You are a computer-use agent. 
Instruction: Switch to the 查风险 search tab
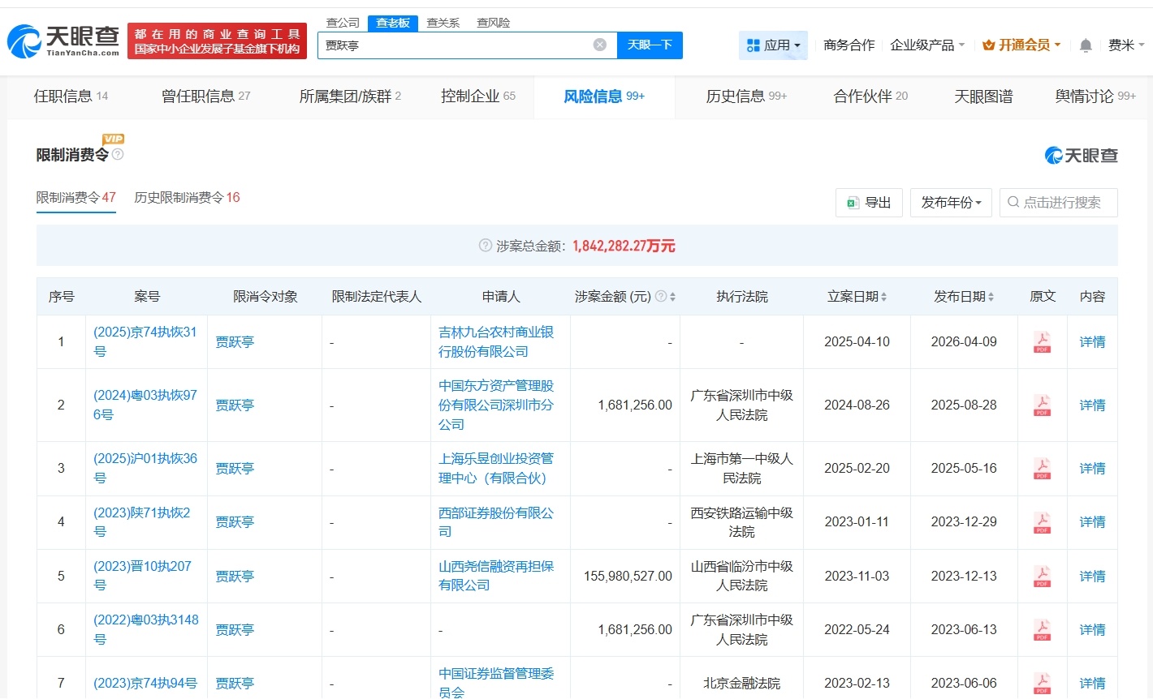coord(494,23)
